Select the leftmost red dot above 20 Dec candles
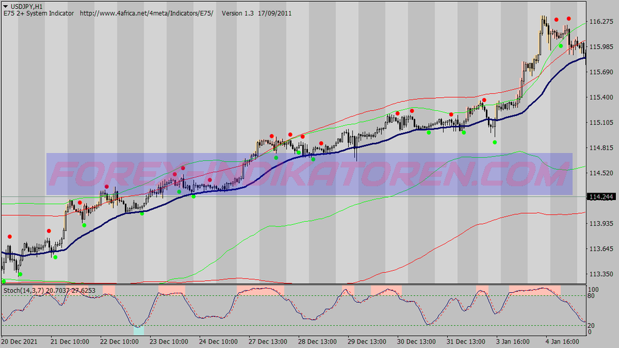Image resolution: width=619 pixels, height=348 pixels. [x=10, y=237]
